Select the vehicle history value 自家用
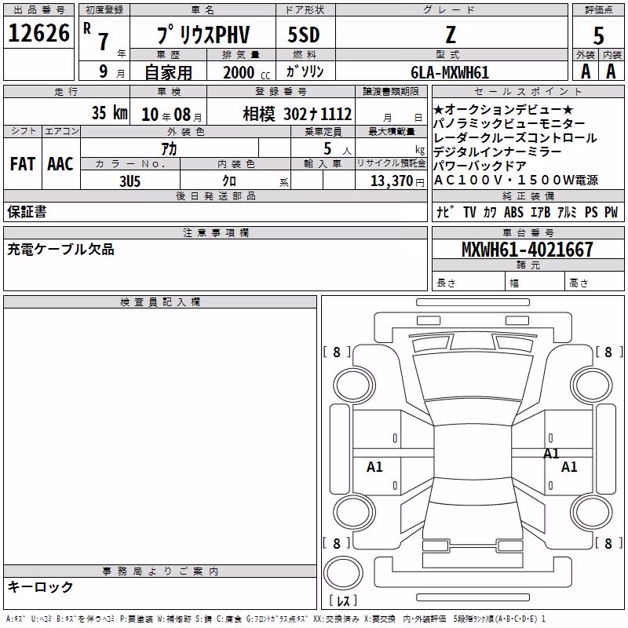Screen dimensions: 628x628 [168, 72]
